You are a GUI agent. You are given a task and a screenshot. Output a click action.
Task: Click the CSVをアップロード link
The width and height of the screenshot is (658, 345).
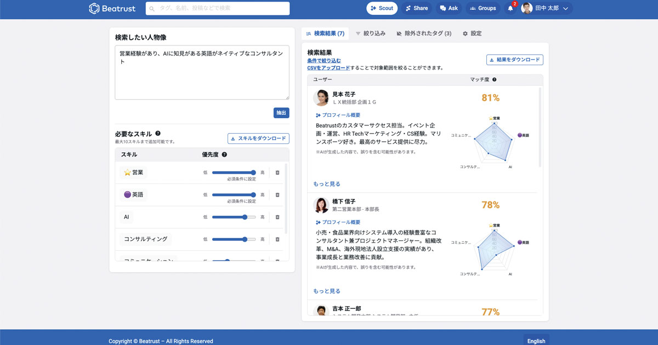[328, 68]
